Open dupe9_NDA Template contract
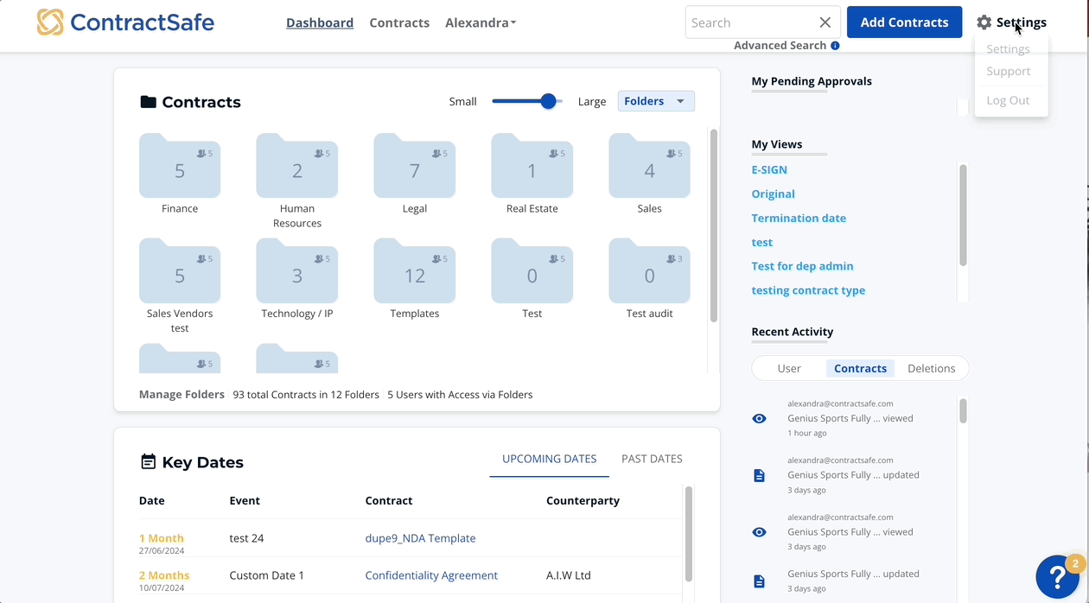1089x603 pixels. coord(420,538)
